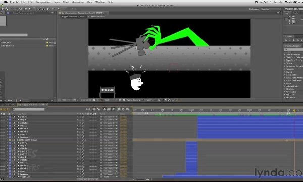This screenshot has width=303, height=182.
Task: Toggle the transparency grid in the viewer
Action: (124, 100)
